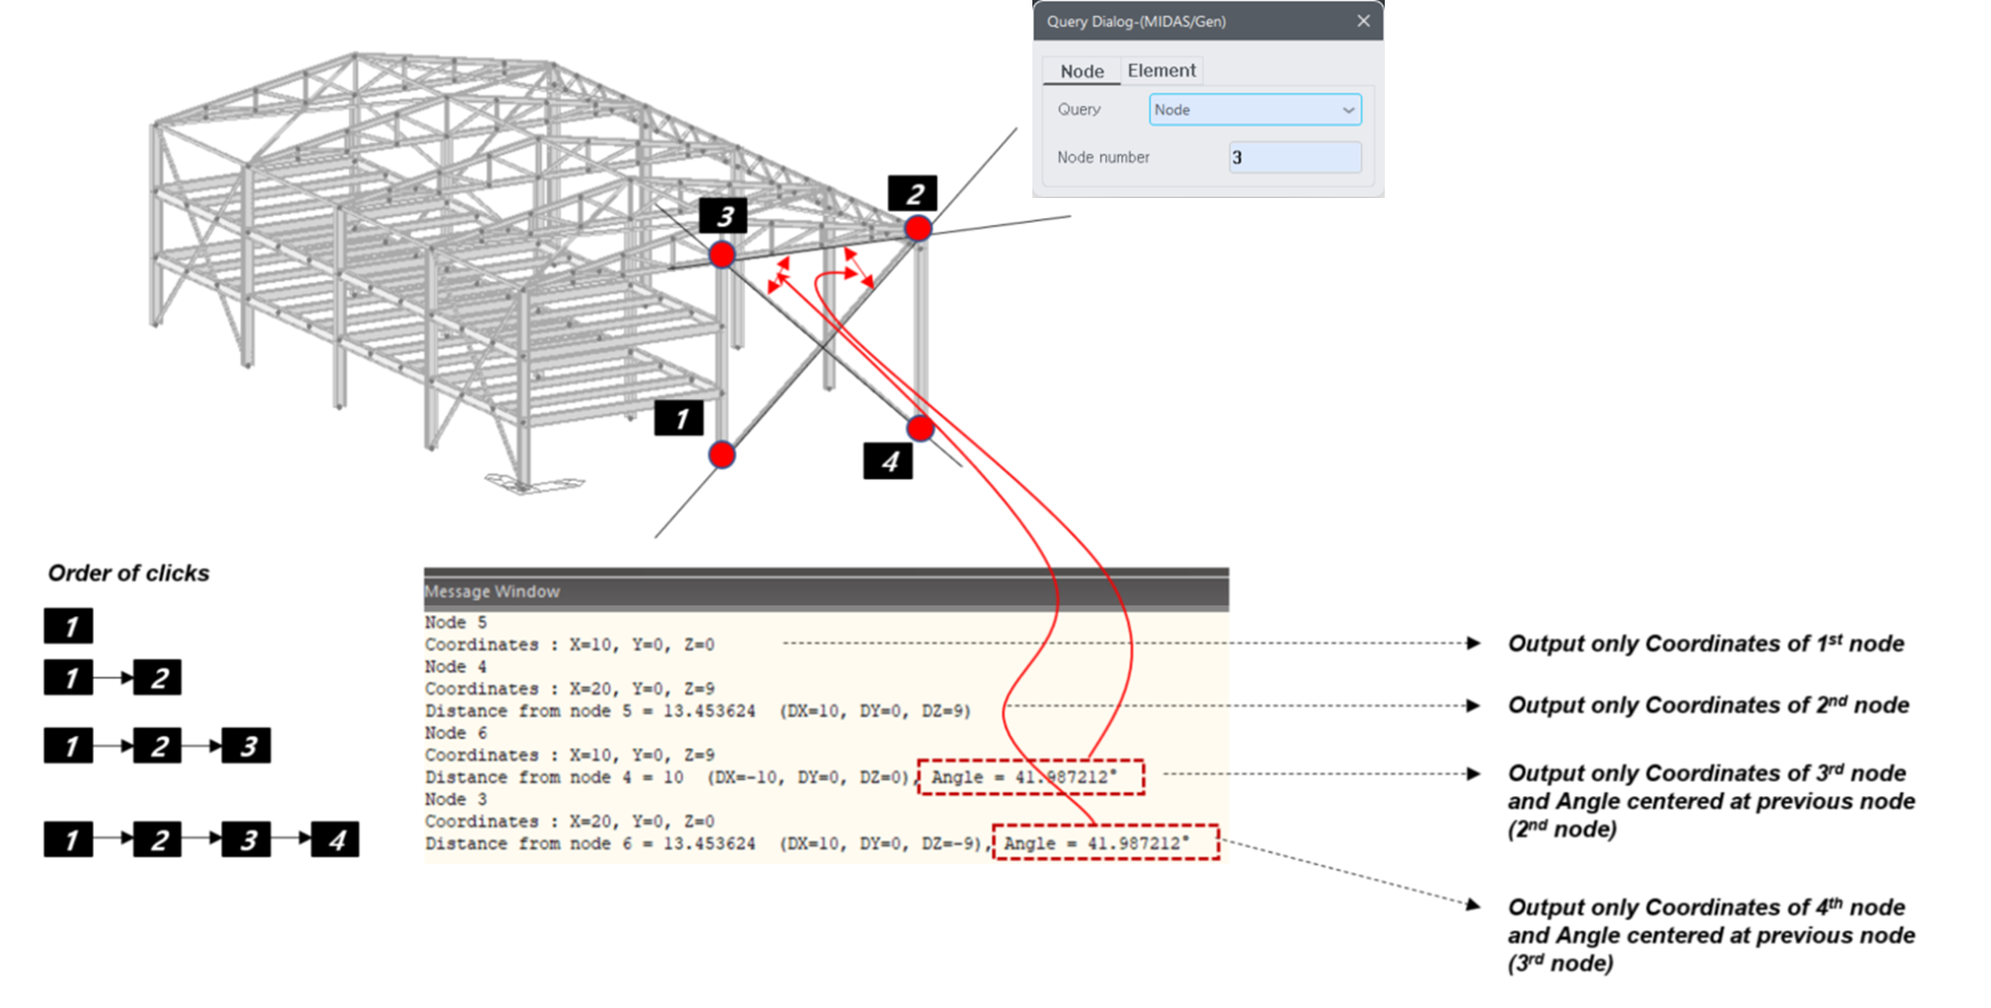Select red node marker labeled 3

723,256
